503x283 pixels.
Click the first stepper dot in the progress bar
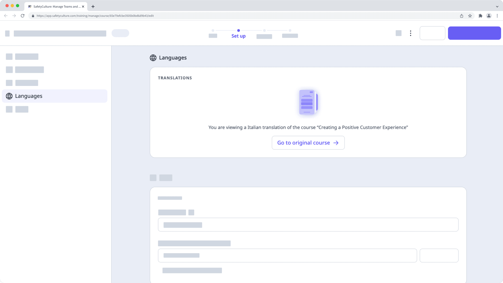click(x=213, y=30)
